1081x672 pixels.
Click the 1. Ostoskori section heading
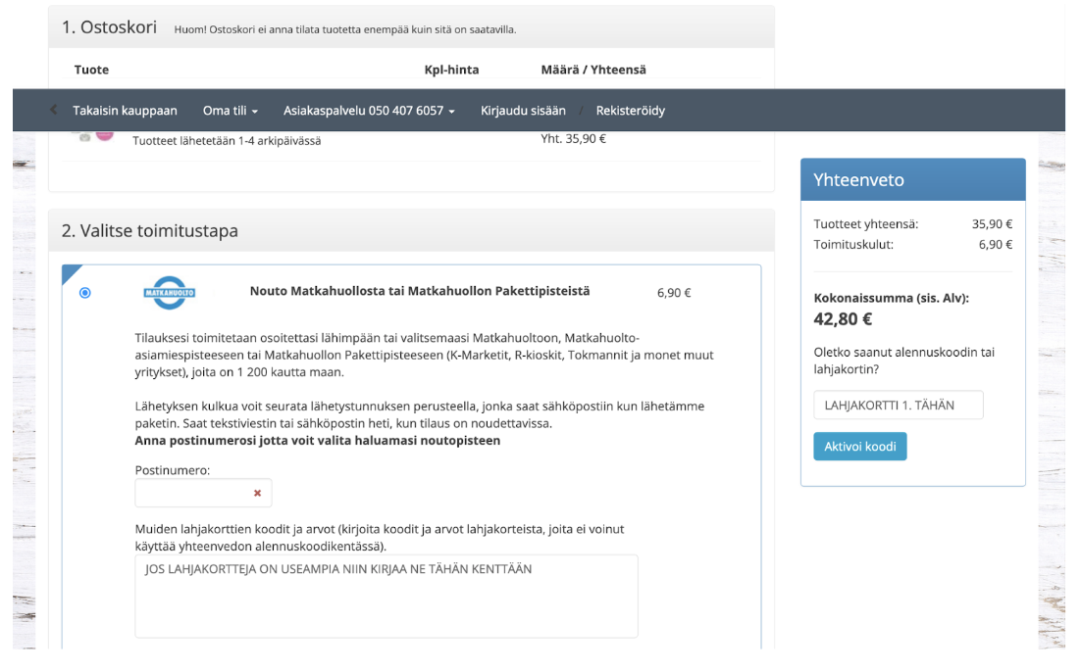click(109, 27)
